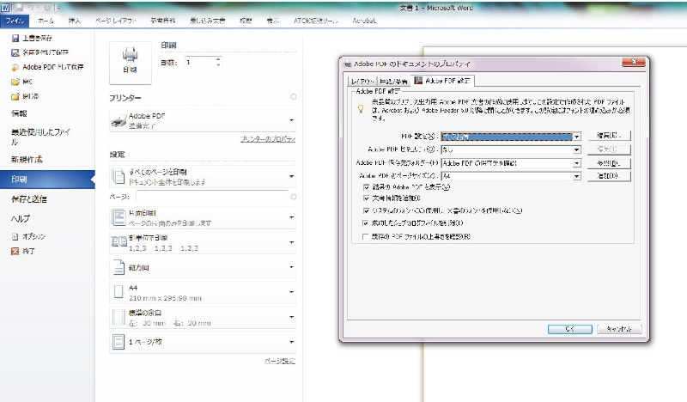Switch to the Layout (レイアウト) dialog tab
Screen dimensions: 687x402
pos(362,81)
